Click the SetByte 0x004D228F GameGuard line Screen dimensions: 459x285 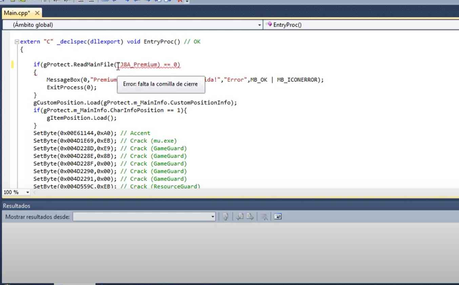pyautogui.click(x=110, y=164)
